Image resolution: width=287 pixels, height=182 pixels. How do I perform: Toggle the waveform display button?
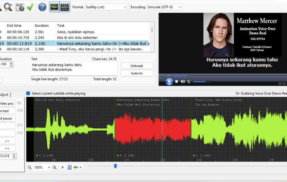click(54, 7)
